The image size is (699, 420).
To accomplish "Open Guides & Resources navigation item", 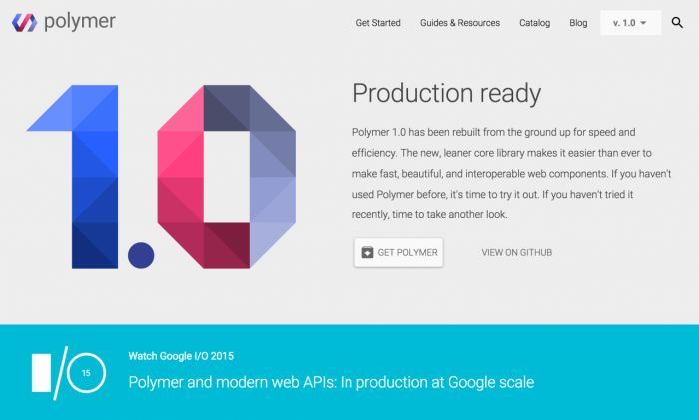I will 460,23.
